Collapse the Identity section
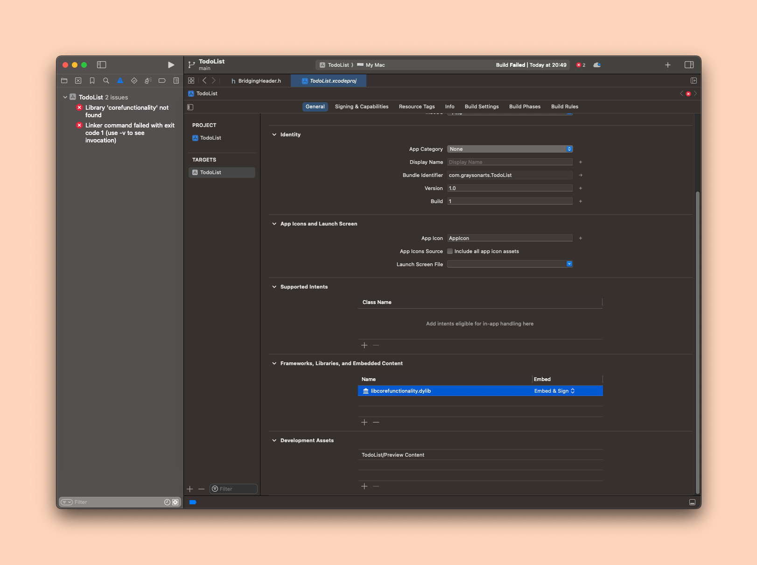 click(274, 134)
